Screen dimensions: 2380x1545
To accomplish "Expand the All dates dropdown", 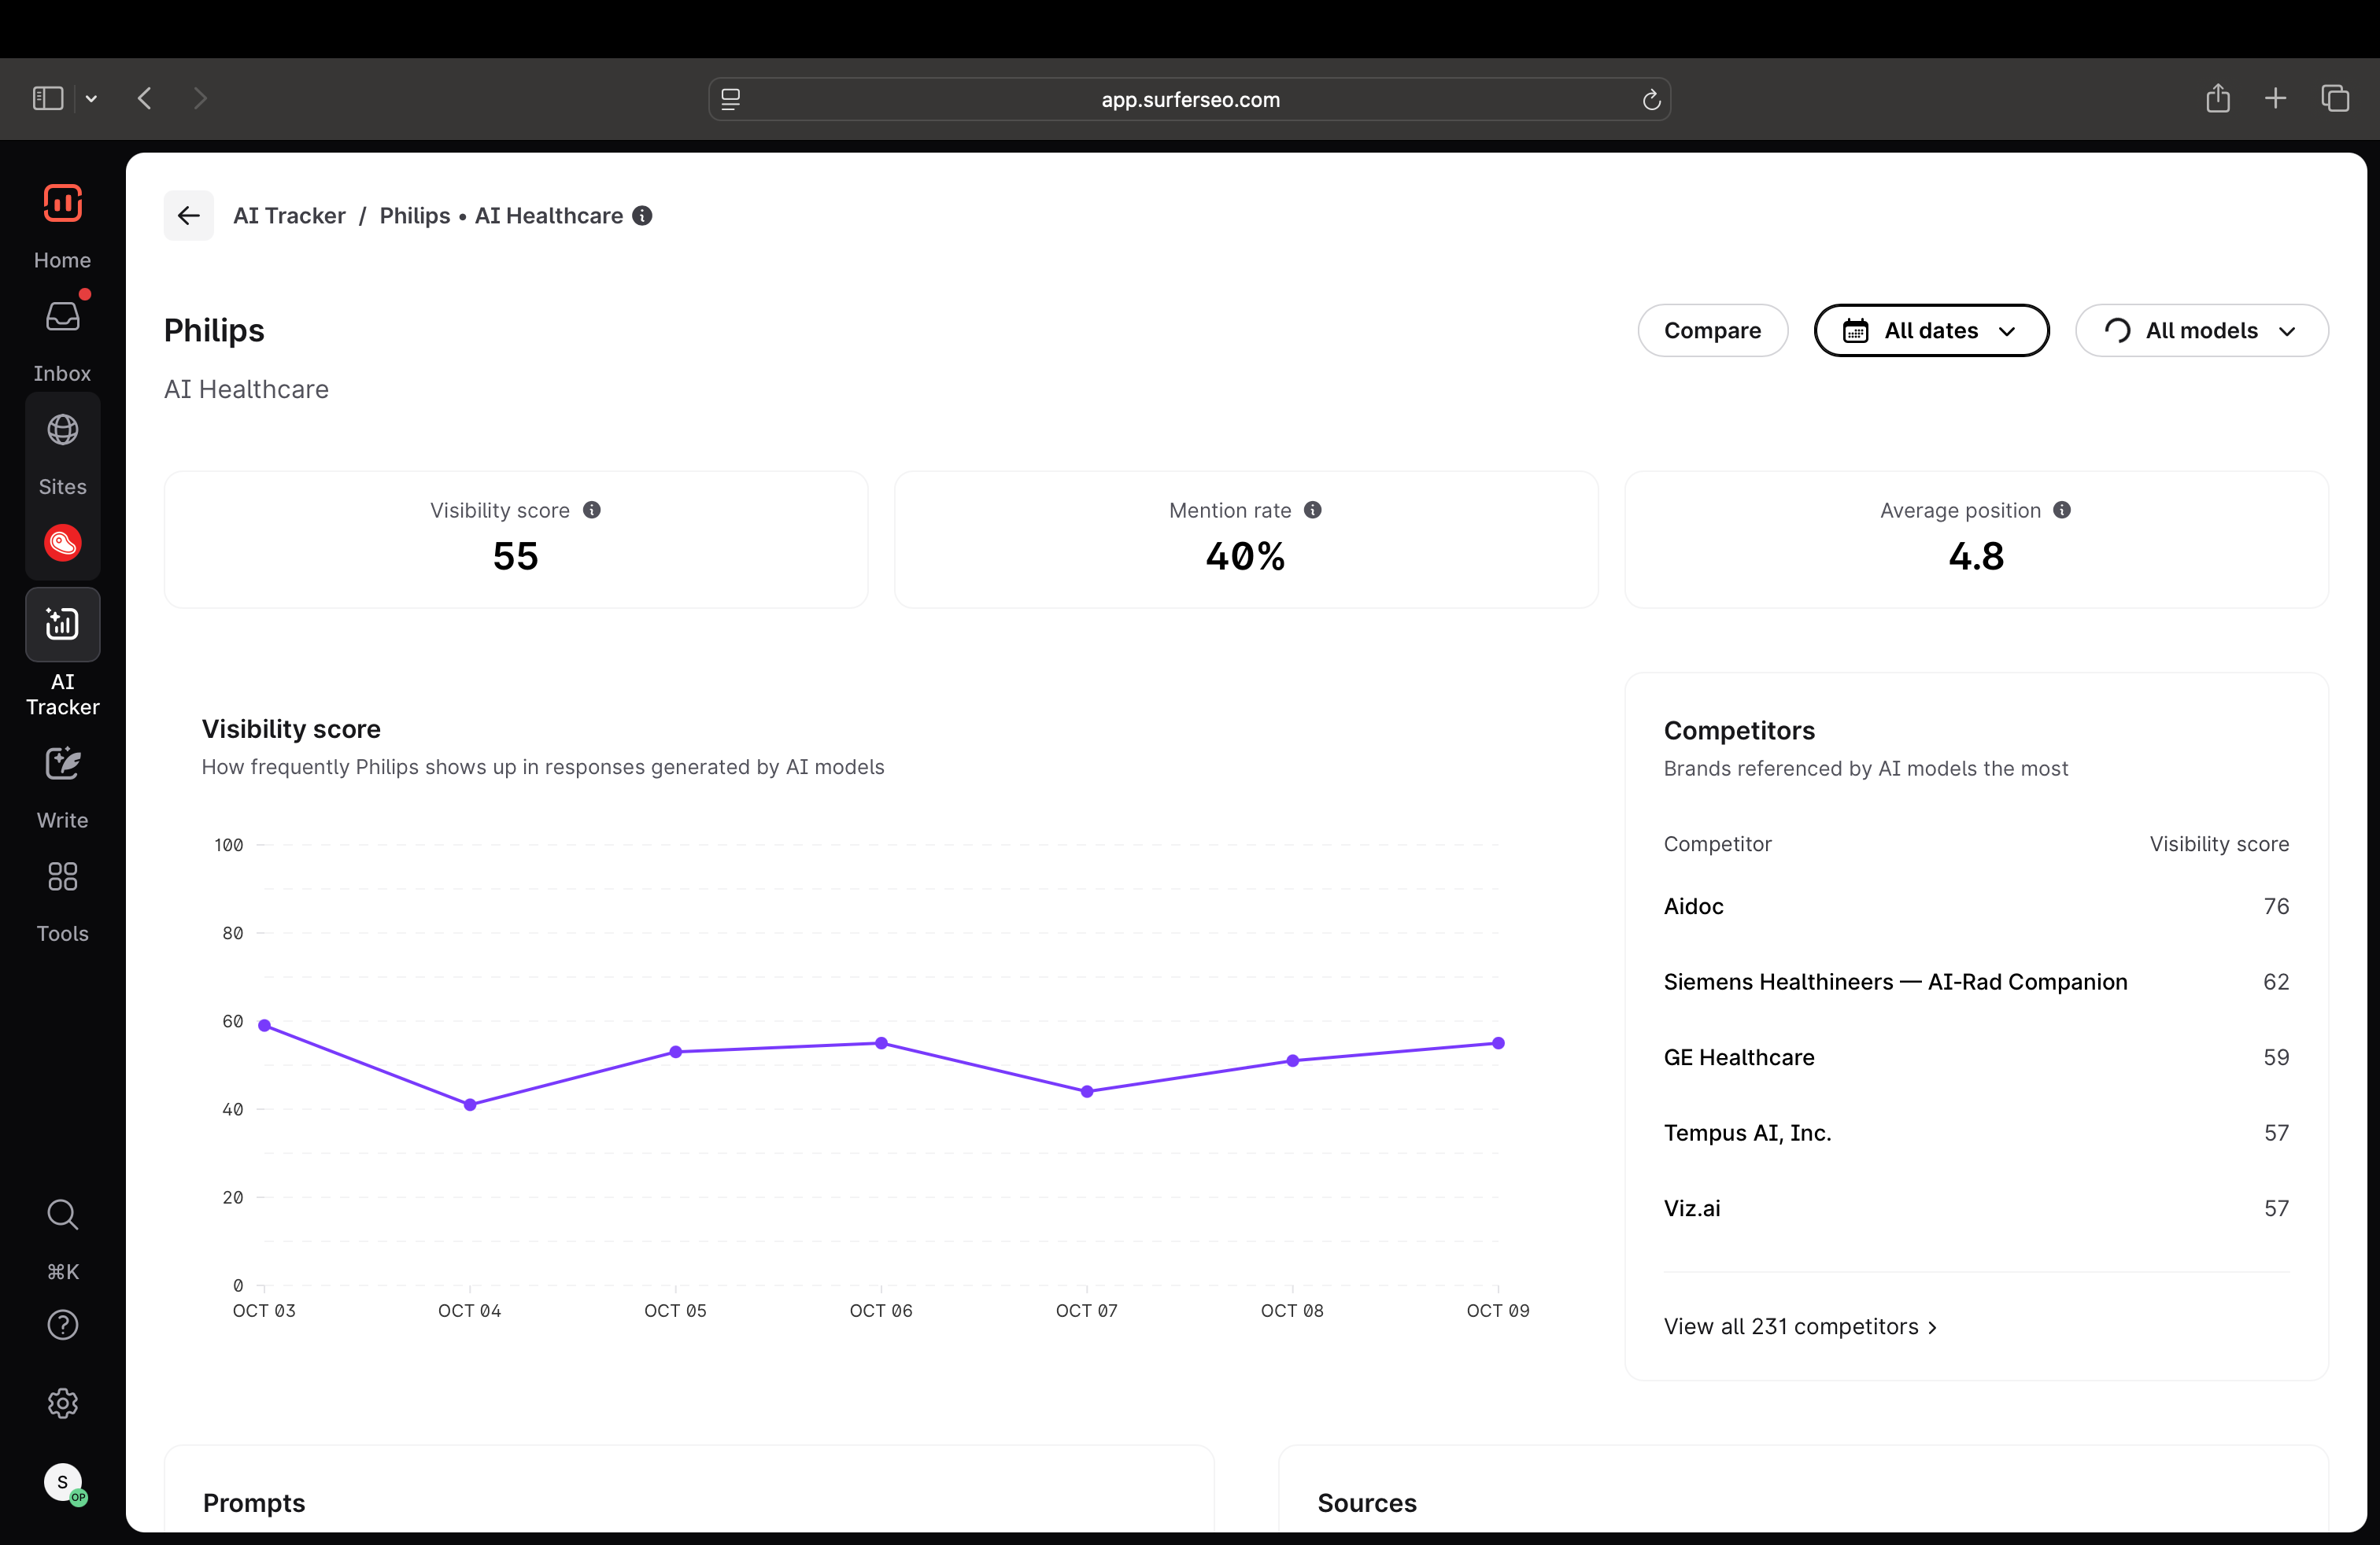I will (1931, 330).
